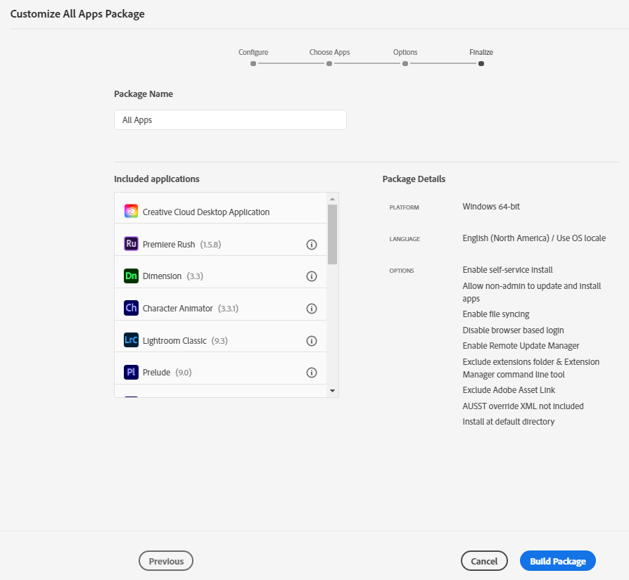Click the Previous button
The height and width of the screenshot is (580, 629).
pyautogui.click(x=165, y=560)
